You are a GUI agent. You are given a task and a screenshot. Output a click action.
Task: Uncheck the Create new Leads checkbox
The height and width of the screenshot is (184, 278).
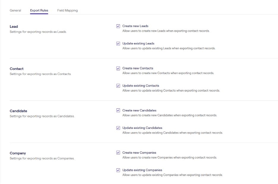(118, 26)
